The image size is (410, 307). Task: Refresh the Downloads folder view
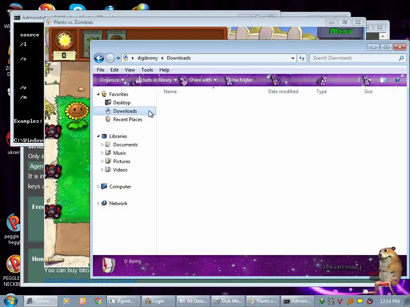302,58
